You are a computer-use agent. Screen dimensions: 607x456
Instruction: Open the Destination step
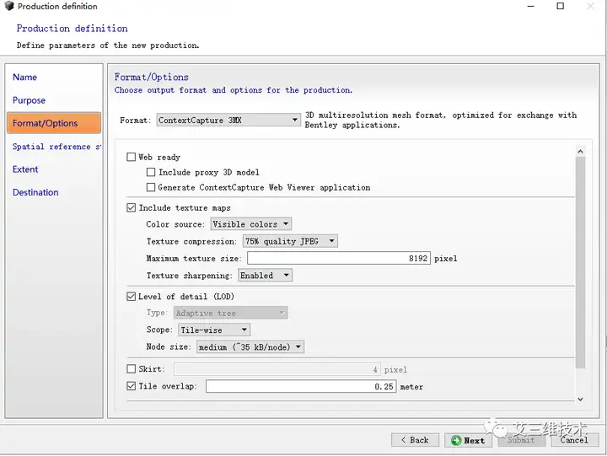(35, 192)
